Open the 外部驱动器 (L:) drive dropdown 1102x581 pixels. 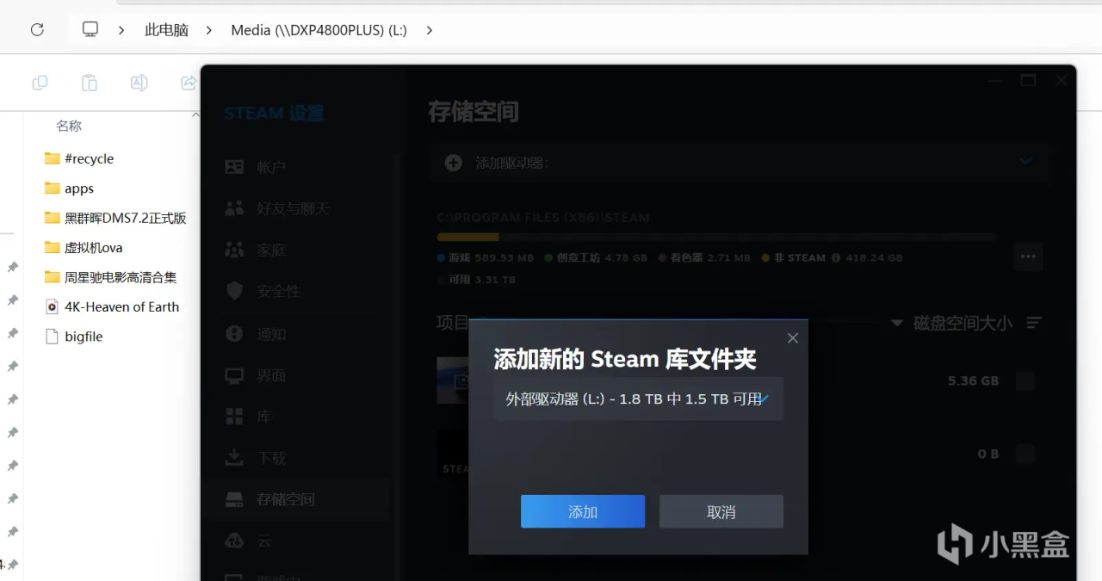click(x=638, y=399)
